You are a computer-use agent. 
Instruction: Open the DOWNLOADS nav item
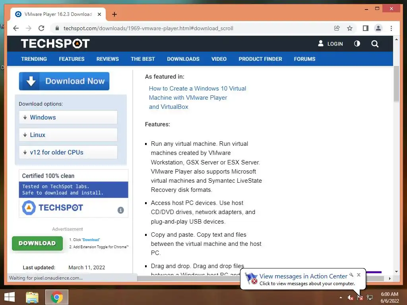(183, 59)
